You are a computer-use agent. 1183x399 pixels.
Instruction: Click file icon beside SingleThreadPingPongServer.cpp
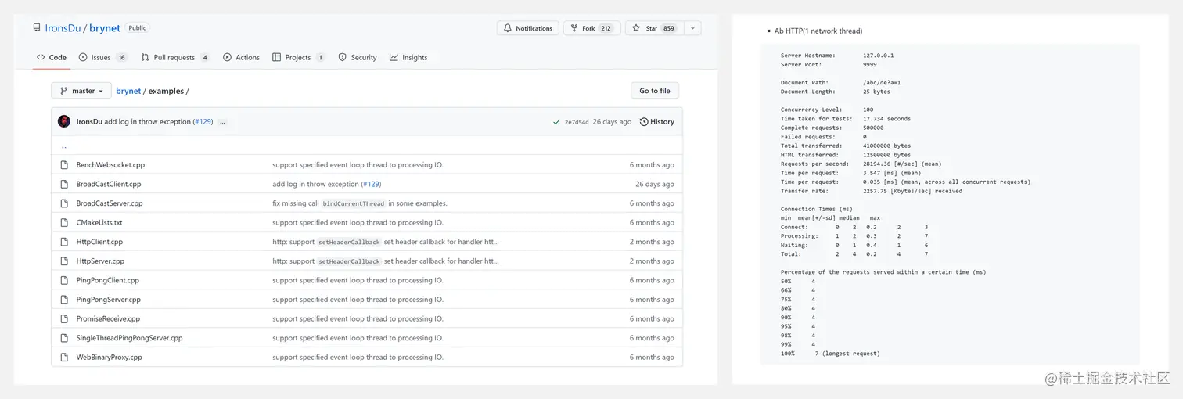(65, 338)
